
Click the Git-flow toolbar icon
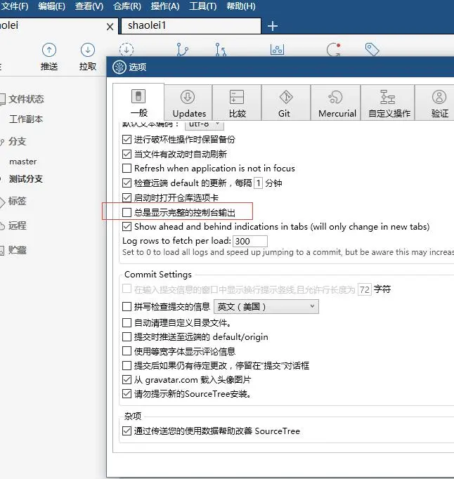pyautogui.click(x=278, y=49)
